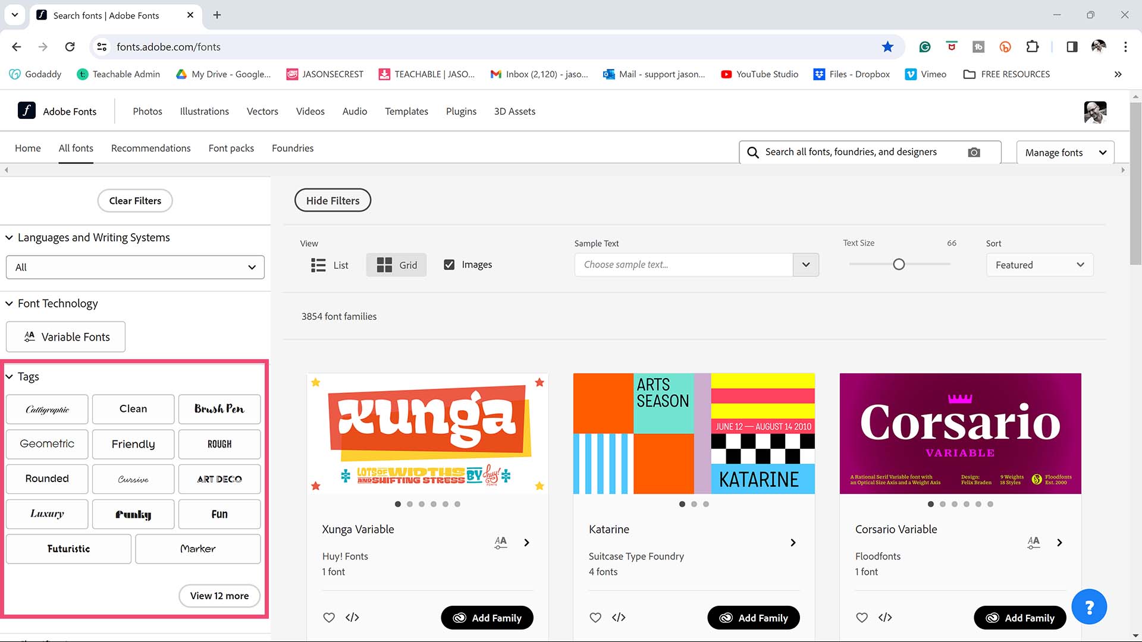Screen dimensions: 1142x642
Task: Open web project code icon for Xunga Variable
Action: coord(352,618)
